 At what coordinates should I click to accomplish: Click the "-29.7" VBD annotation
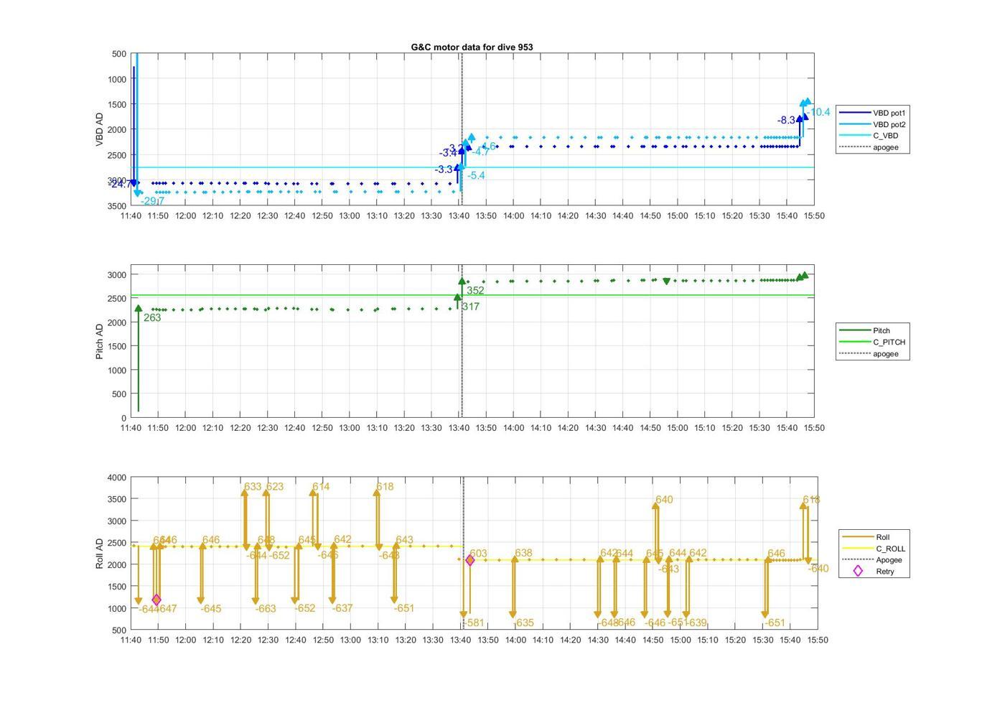(152, 201)
